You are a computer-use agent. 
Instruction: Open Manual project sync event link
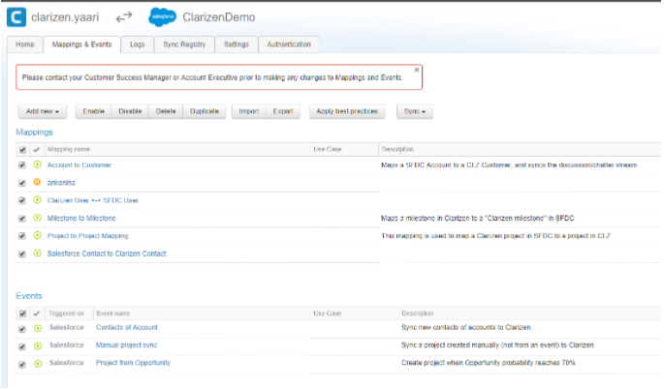pyautogui.click(x=126, y=345)
